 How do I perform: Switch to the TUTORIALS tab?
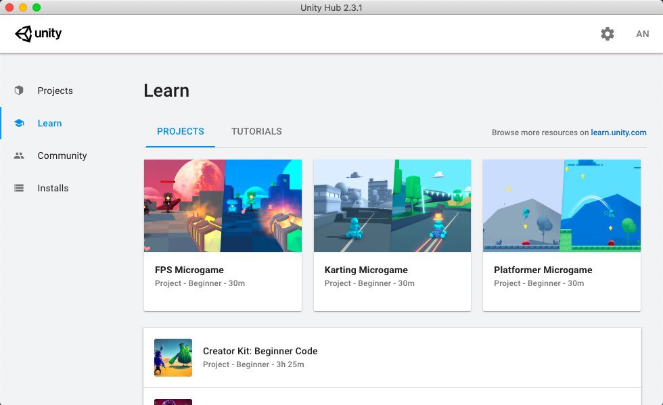point(256,131)
